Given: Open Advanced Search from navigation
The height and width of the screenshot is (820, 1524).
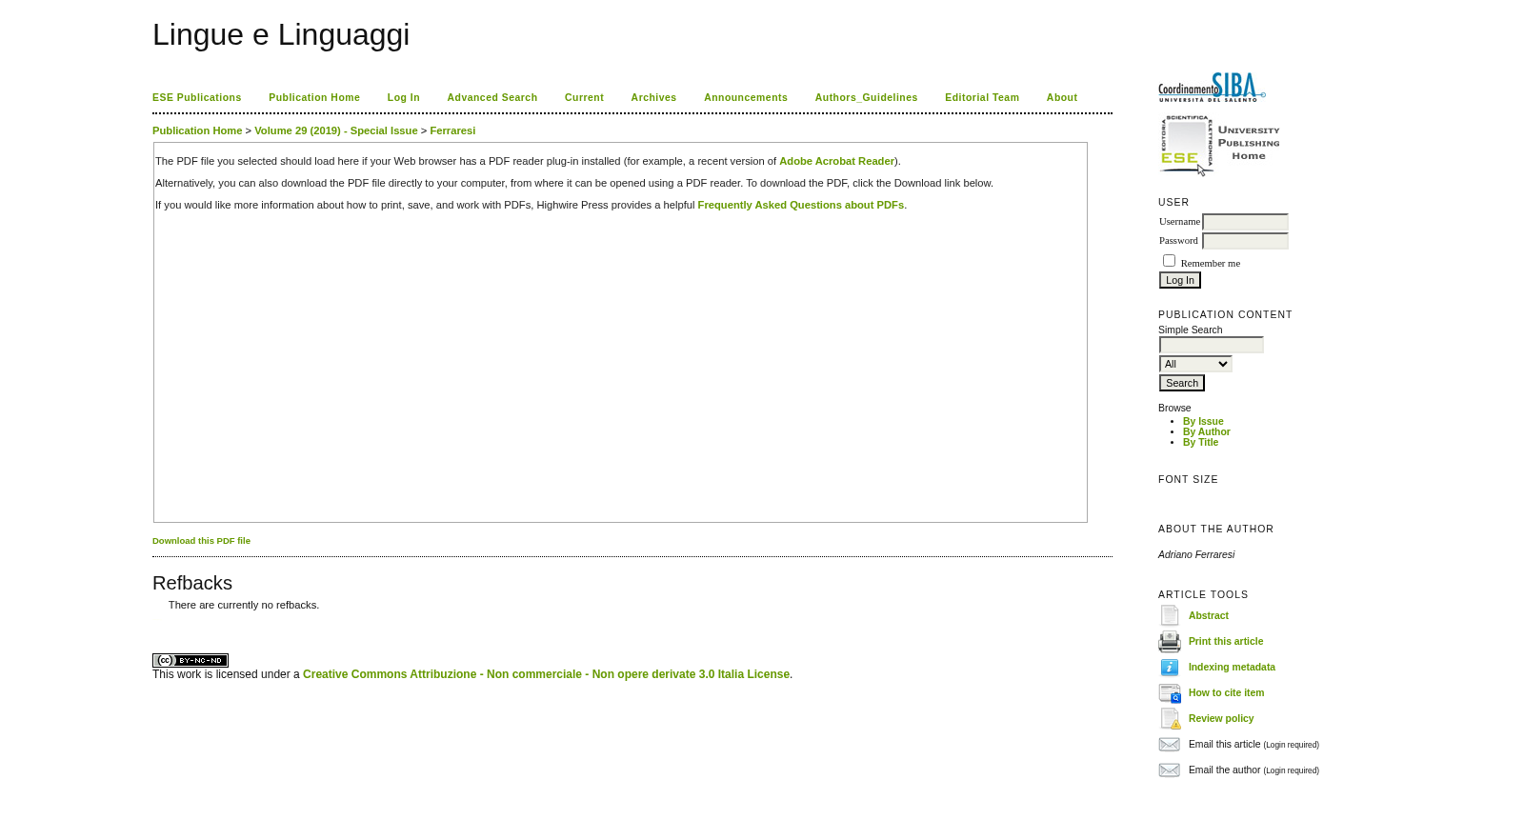Looking at the screenshot, I should click(492, 97).
